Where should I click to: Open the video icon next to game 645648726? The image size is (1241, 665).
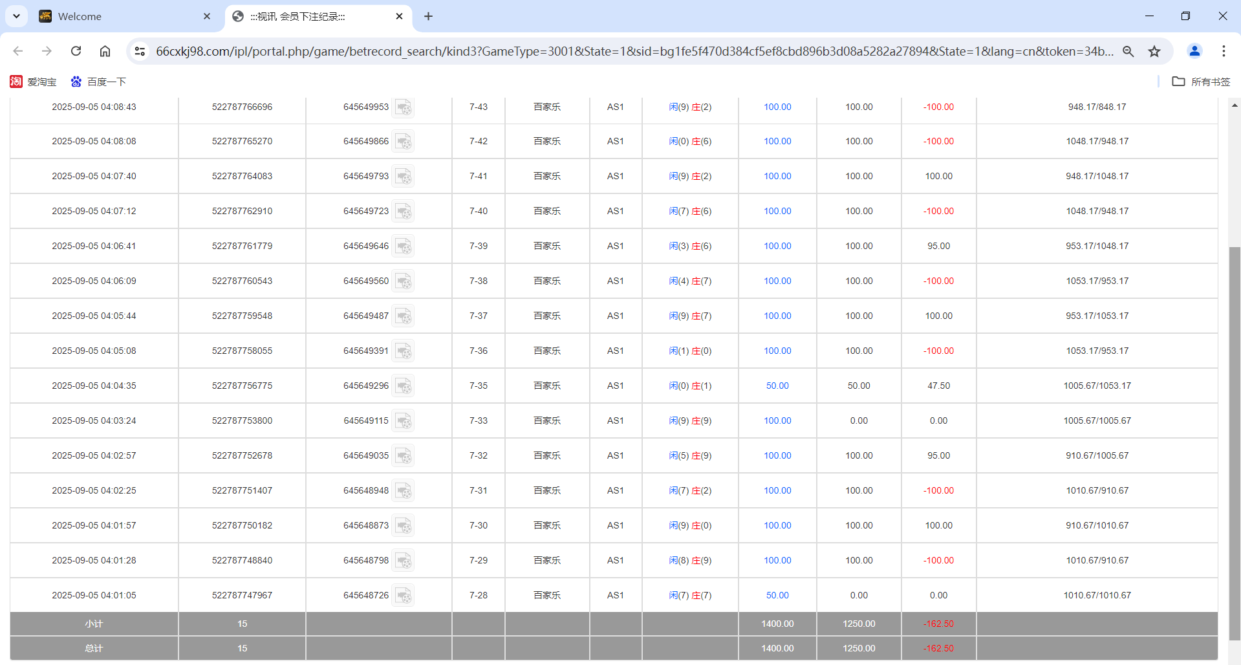pyautogui.click(x=404, y=596)
